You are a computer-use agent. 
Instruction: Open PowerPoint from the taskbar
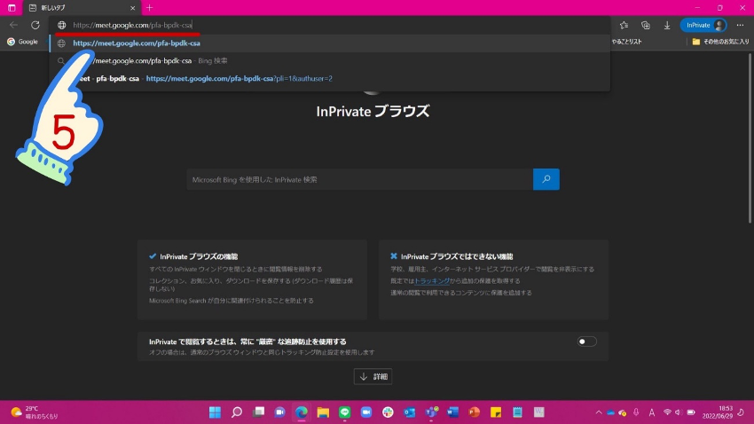pyautogui.click(x=475, y=412)
